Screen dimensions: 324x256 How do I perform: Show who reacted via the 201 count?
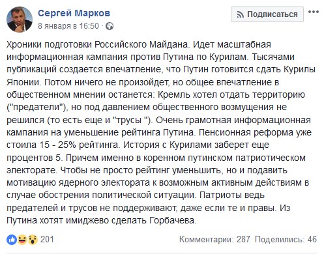(47, 240)
